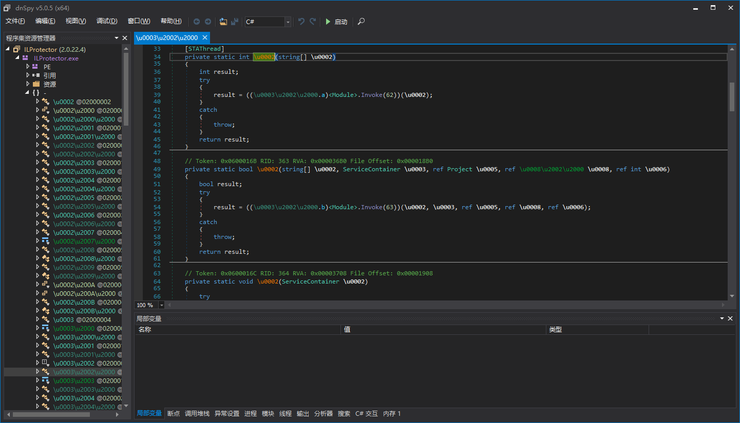The image size is (740, 423).
Task: Open the zoom 100 % dropdown
Action: [162, 305]
